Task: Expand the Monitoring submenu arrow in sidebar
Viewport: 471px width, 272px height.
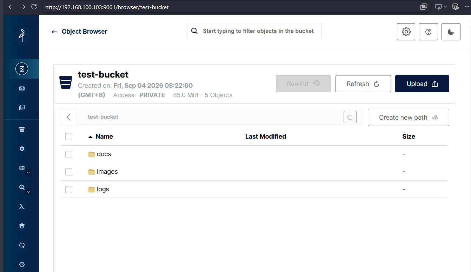Action: click(x=29, y=192)
